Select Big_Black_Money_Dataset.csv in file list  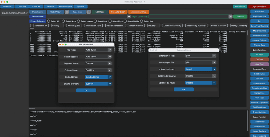[15, 13]
